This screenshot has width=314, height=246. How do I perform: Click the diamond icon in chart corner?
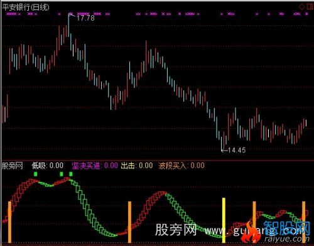pyautogui.click(x=301, y=7)
